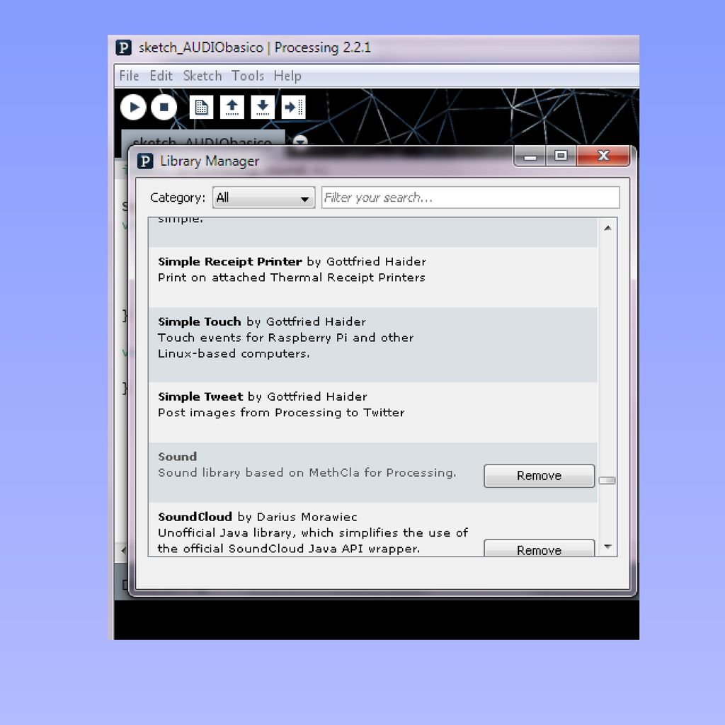Select the Simple Tweet library entry

(372, 413)
